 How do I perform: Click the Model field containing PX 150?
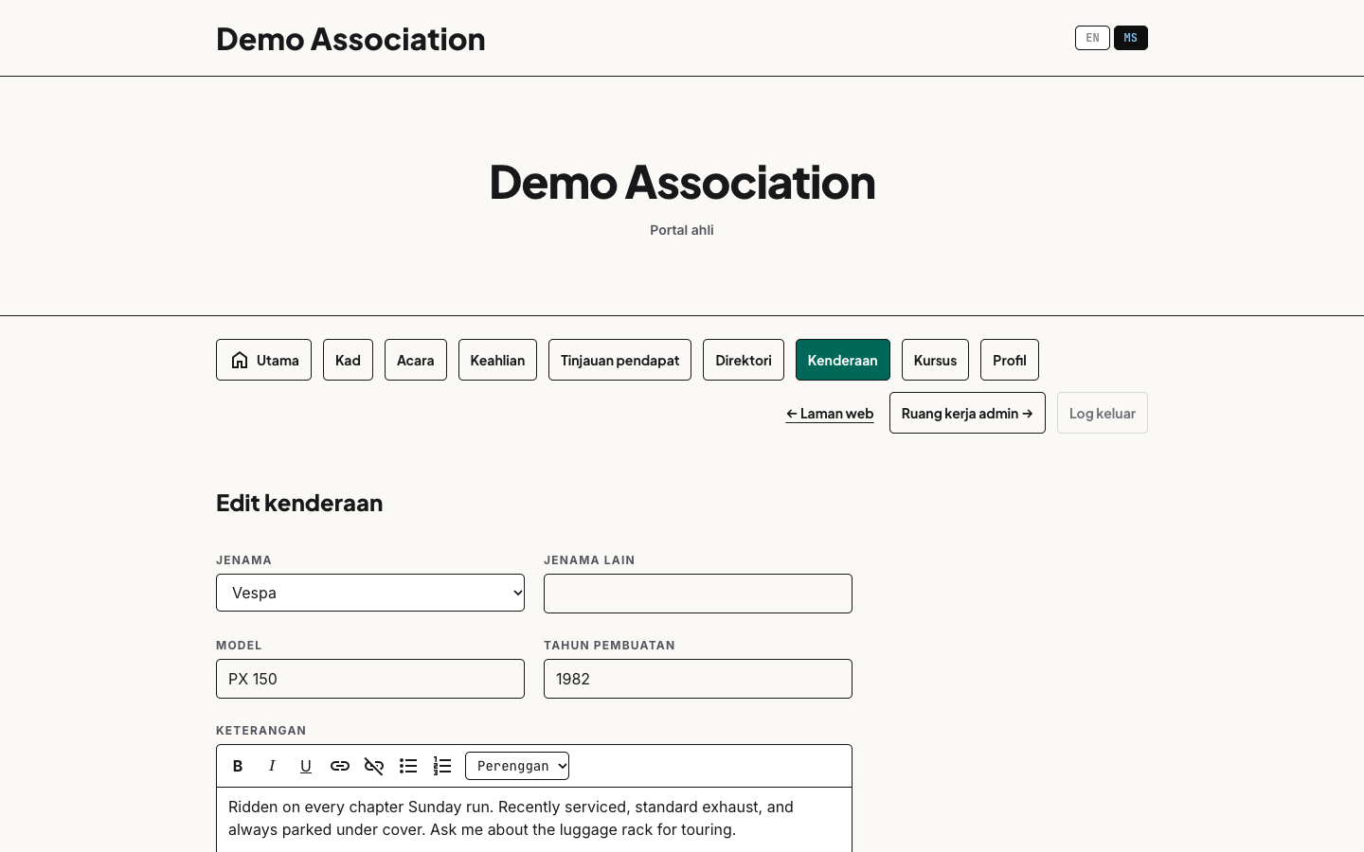(x=370, y=679)
